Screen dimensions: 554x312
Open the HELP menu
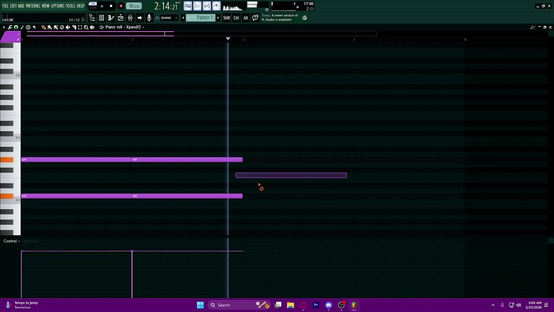[x=81, y=6]
